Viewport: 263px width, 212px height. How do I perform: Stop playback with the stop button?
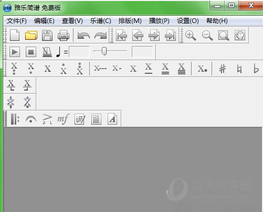point(31,52)
